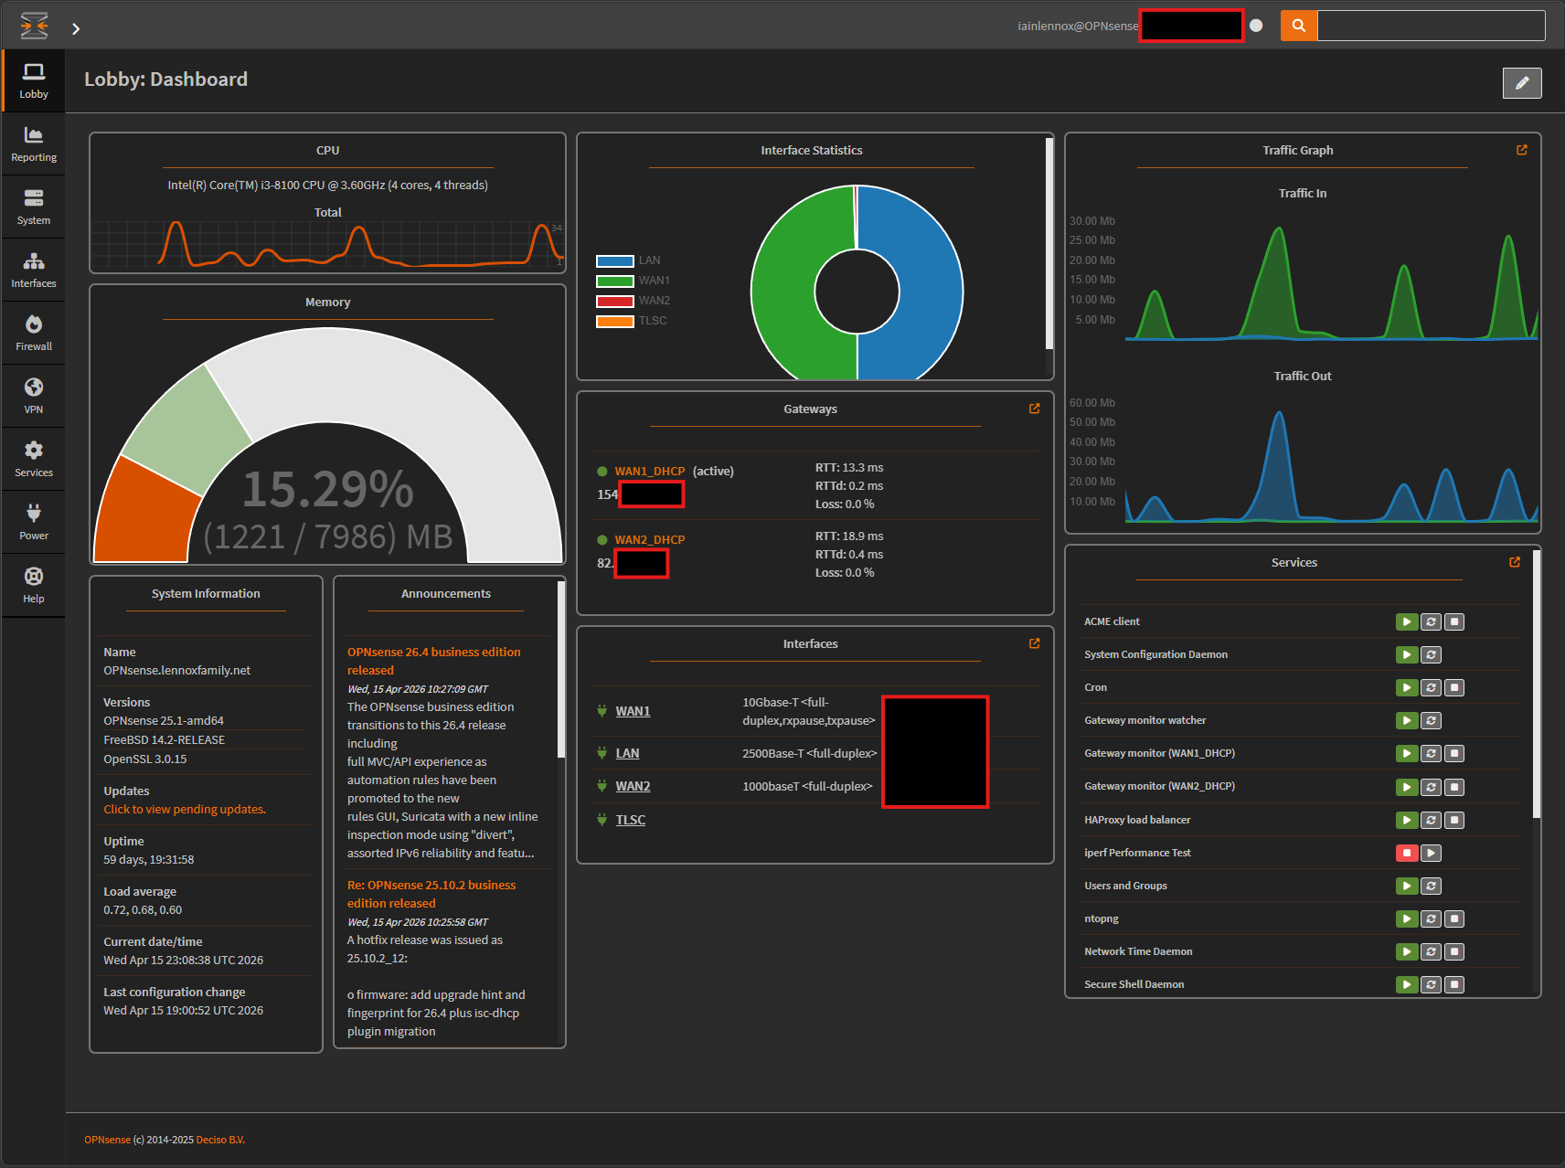Click the dashboard edit pencil icon
Screen dimensions: 1565x1168
(x=1522, y=83)
